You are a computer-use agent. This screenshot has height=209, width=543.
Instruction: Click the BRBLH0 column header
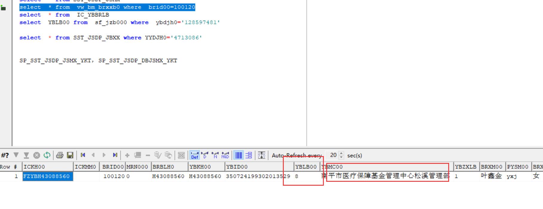point(170,167)
